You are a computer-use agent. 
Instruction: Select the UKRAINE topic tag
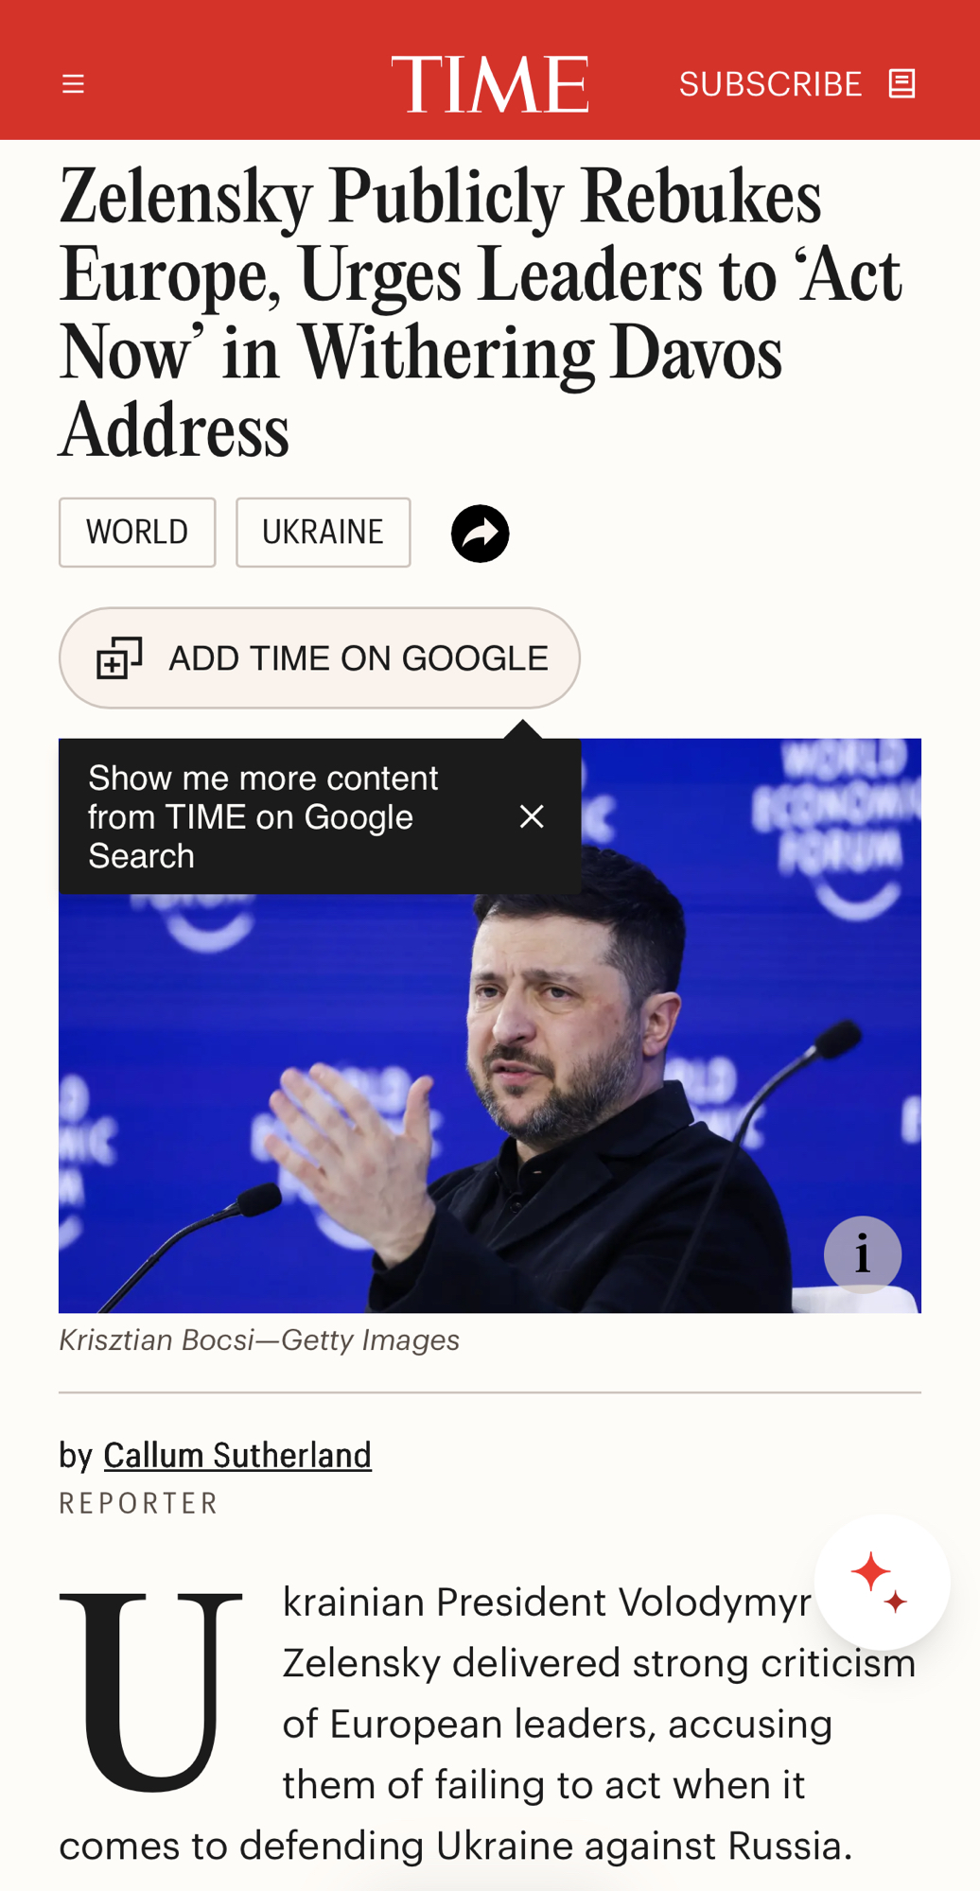pos(323,533)
